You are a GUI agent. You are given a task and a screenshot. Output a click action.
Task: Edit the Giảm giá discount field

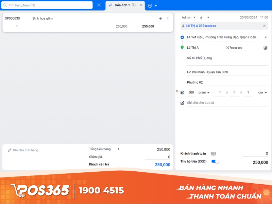pos(157,157)
